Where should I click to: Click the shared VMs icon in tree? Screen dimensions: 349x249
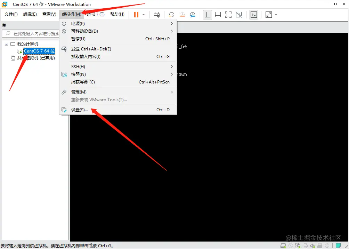point(13,58)
